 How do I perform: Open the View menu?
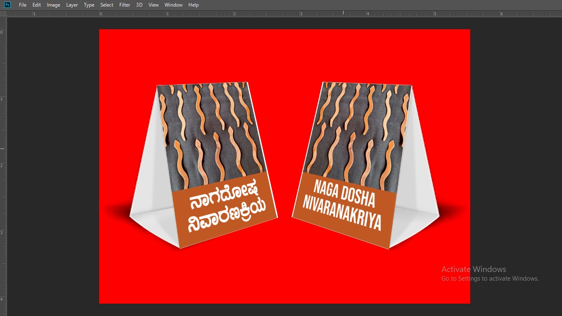[153, 5]
